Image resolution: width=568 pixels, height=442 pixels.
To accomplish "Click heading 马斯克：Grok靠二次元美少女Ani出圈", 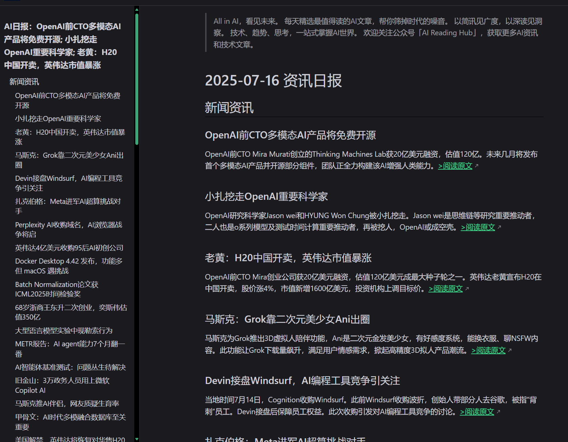I will [287, 320].
